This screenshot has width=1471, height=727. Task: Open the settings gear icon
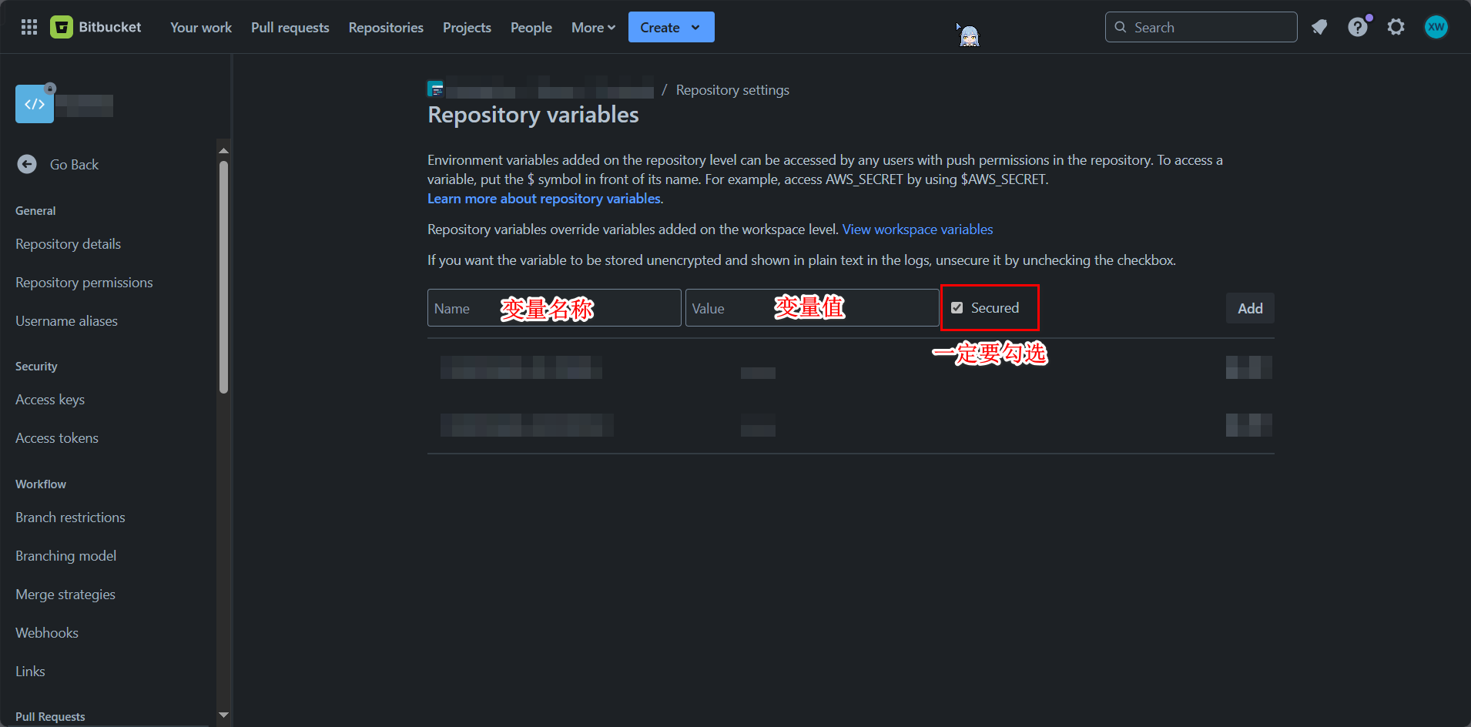(x=1396, y=27)
